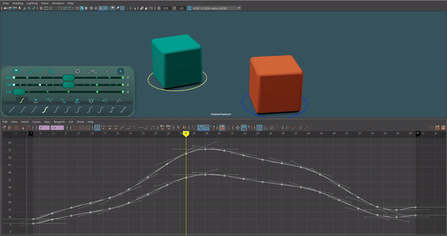This screenshot has height=236, width=447.
Task: Open the Graph Editor Edit menu
Action: point(5,122)
